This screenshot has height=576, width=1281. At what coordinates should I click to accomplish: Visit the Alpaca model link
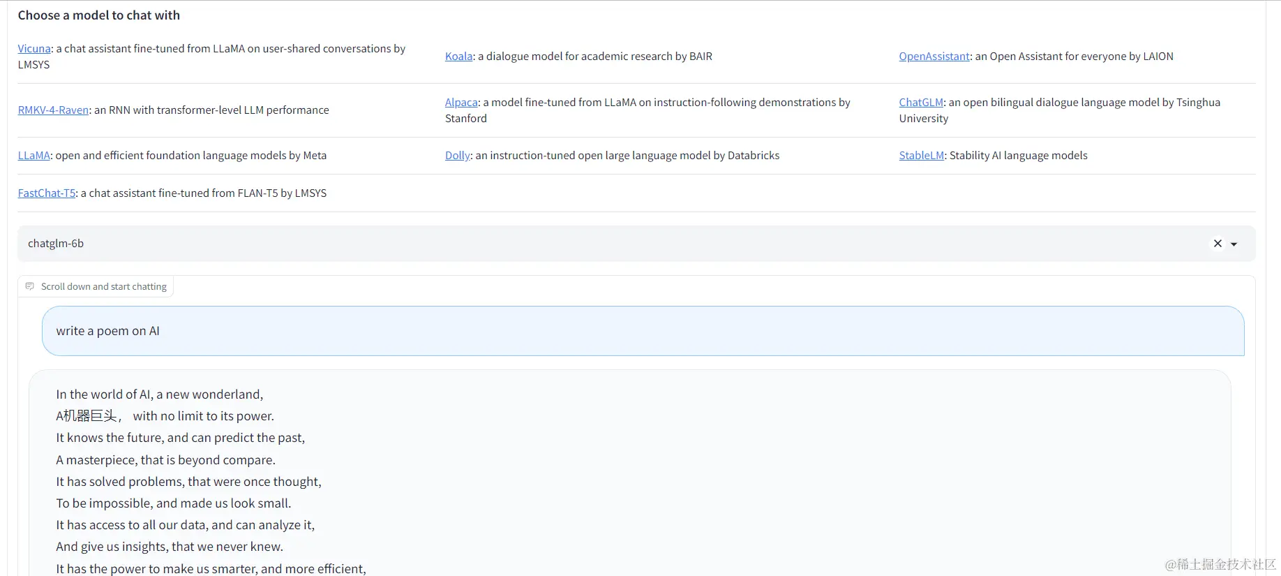coord(461,103)
